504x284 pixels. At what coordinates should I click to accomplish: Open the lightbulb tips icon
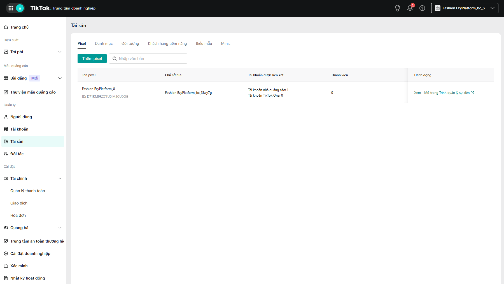398,8
